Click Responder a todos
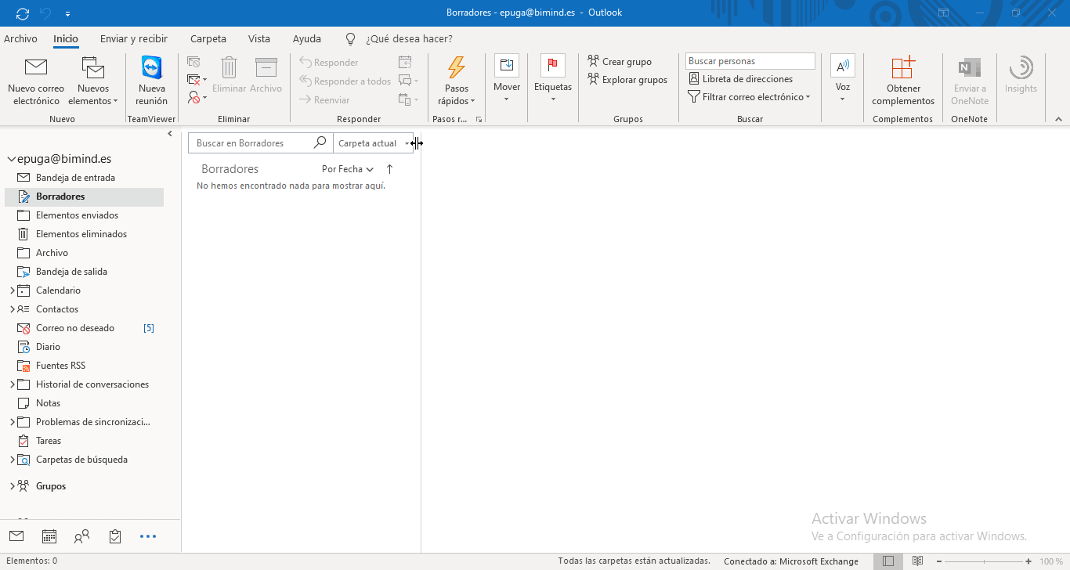The image size is (1070, 570). pos(345,81)
